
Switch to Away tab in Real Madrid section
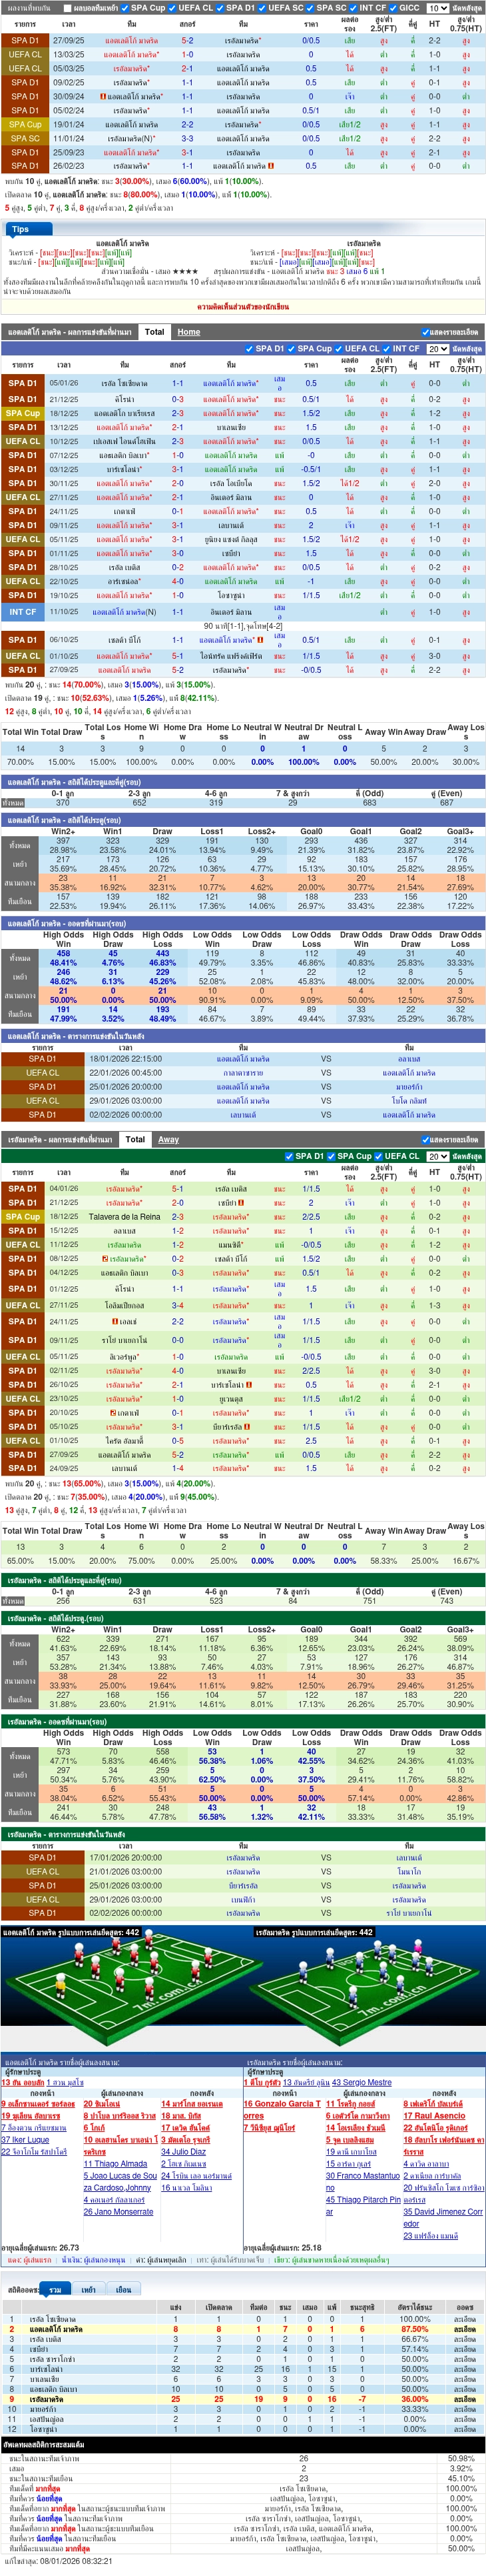pos(168,1139)
